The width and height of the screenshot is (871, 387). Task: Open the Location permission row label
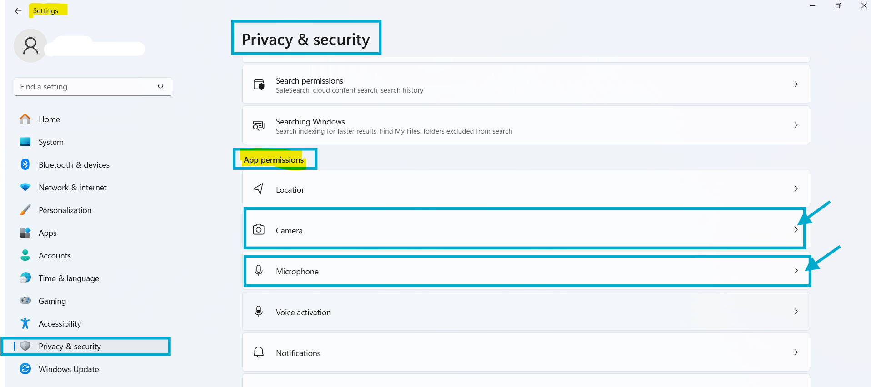[291, 190]
